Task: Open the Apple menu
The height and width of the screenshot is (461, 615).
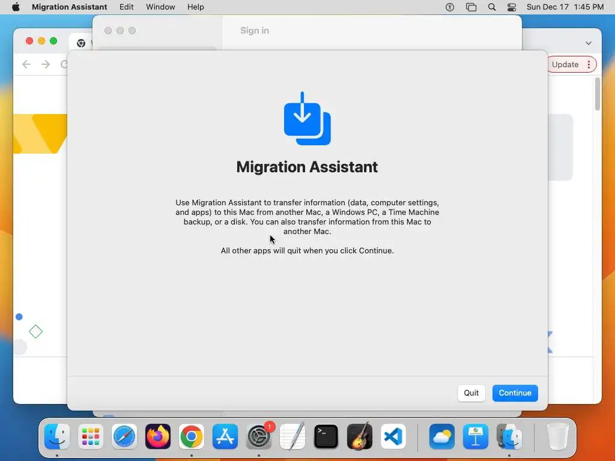Action: point(16,7)
